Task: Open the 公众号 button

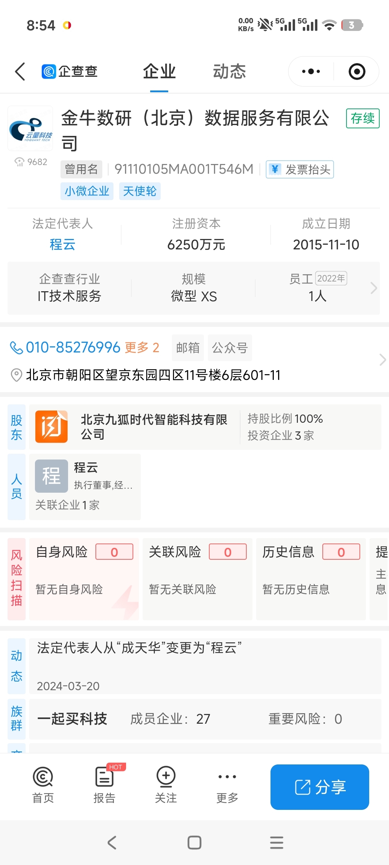Action: pyautogui.click(x=230, y=348)
